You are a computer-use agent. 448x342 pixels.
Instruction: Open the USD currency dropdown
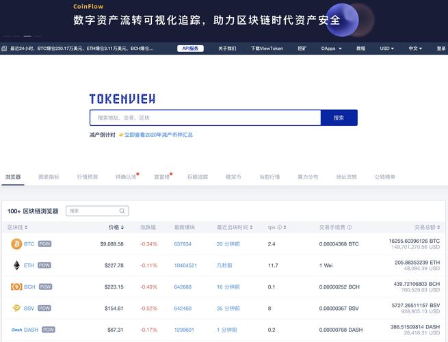387,49
